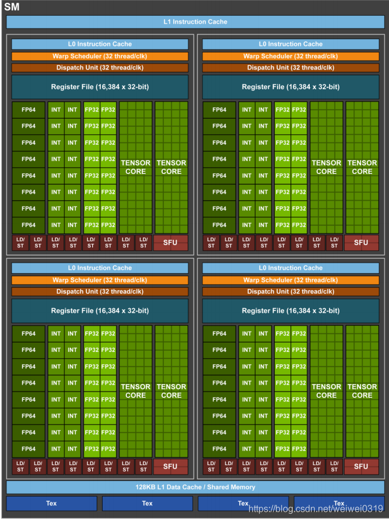Click right TENSOR CORE in bottom-left partition
The height and width of the screenshot is (520, 389).
(x=171, y=392)
